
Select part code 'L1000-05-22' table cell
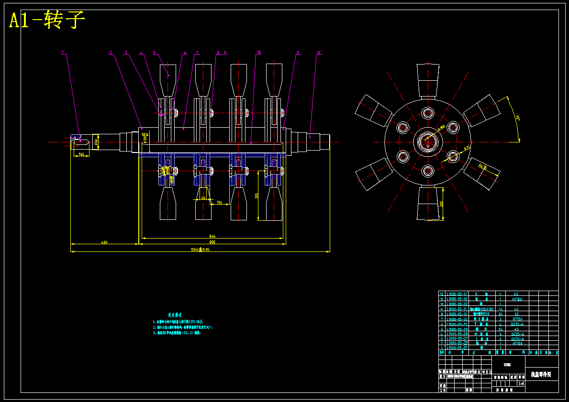tap(457, 304)
